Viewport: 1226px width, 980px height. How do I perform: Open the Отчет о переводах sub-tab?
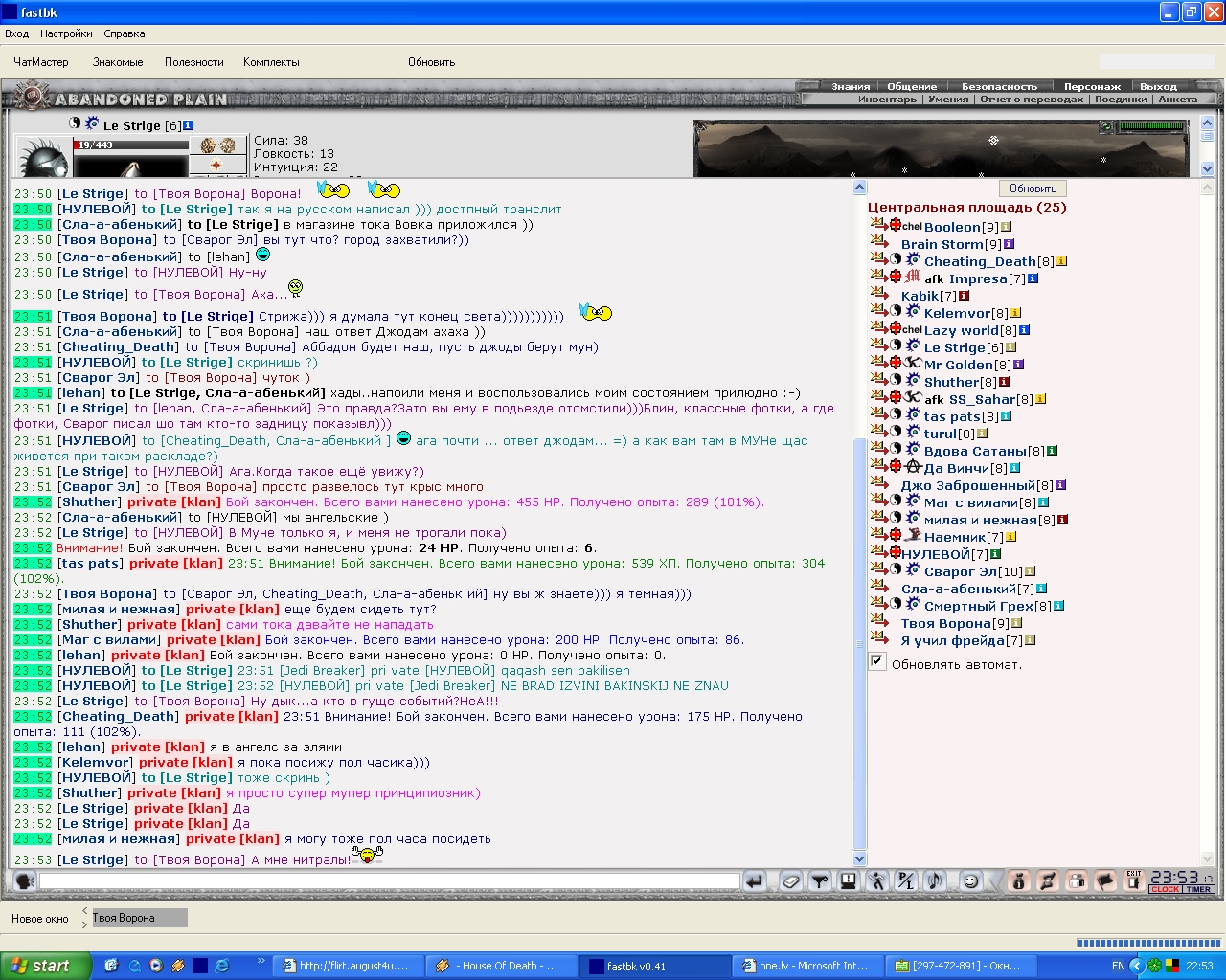click(x=1032, y=99)
